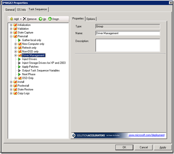Image resolution: width=174 pixels, height=154 pixels.
Task: Close the IMAGE2 Properties dialog
Action: point(171,3)
